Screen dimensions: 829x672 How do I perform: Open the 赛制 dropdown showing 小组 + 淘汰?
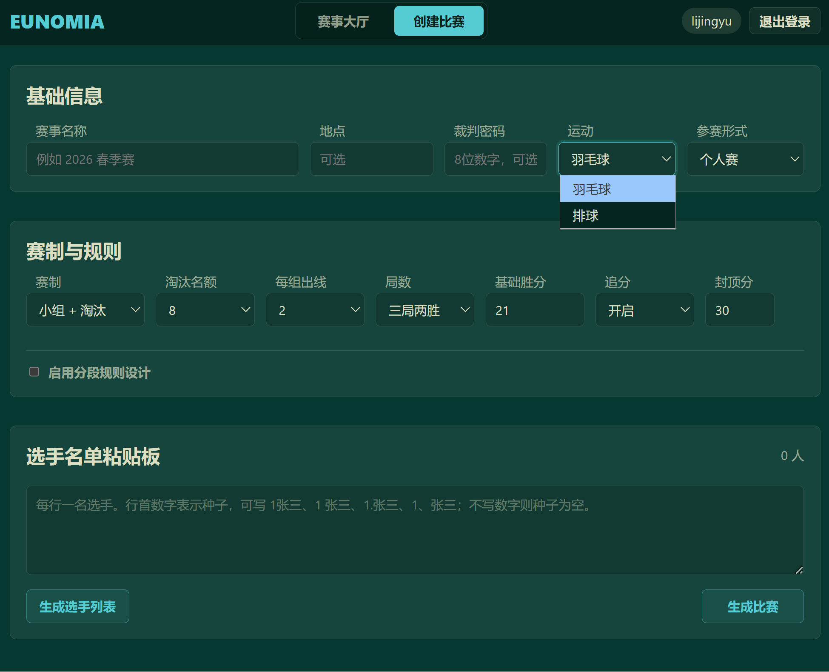coord(85,310)
